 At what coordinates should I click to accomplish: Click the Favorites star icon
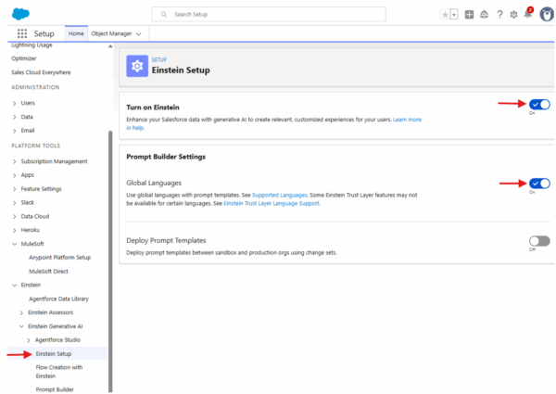pos(445,15)
